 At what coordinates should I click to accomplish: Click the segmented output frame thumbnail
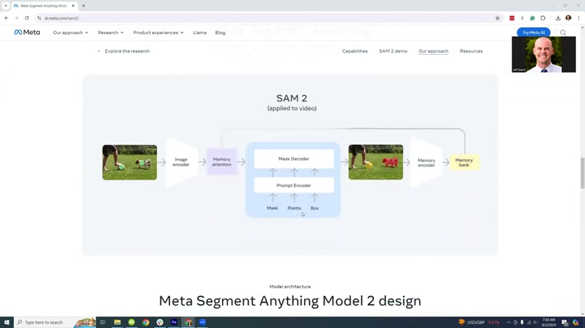375,163
